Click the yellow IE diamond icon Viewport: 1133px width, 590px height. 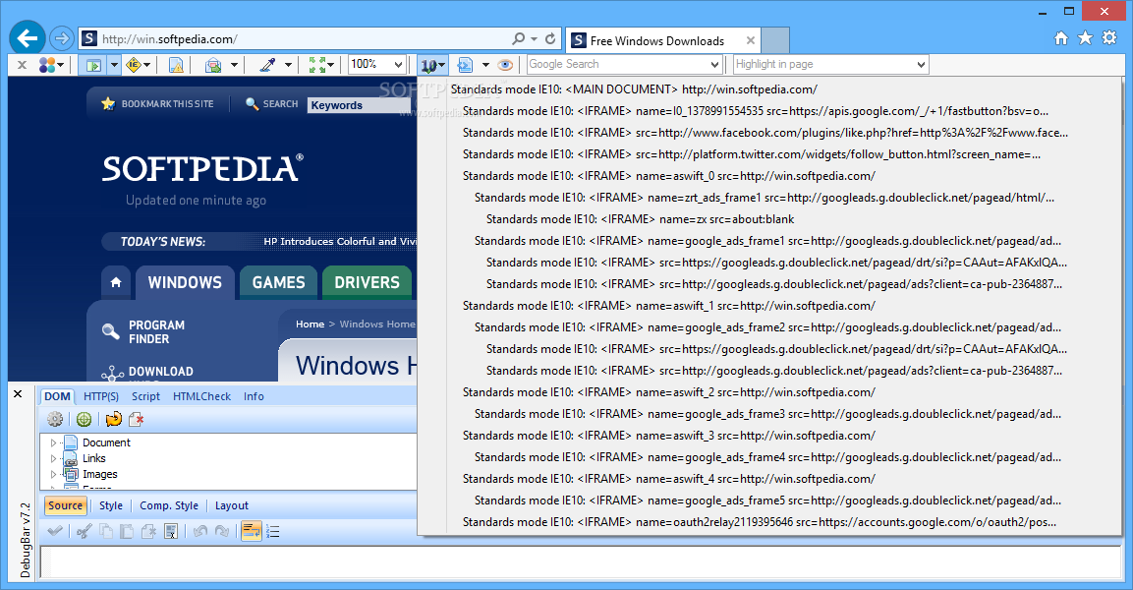point(134,65)
